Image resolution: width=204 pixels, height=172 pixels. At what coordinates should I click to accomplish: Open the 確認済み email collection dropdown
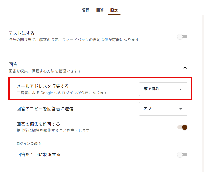[x=163, y=89]
